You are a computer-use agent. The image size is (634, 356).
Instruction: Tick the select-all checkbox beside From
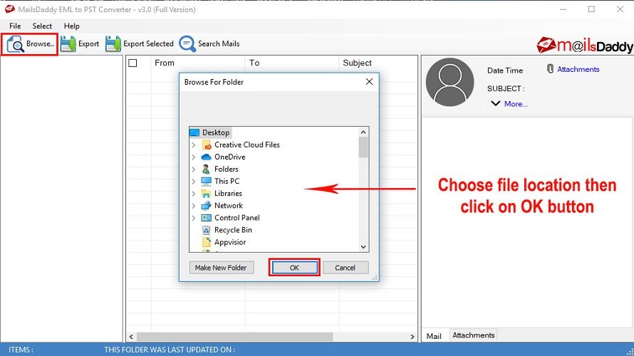point(132,63)
